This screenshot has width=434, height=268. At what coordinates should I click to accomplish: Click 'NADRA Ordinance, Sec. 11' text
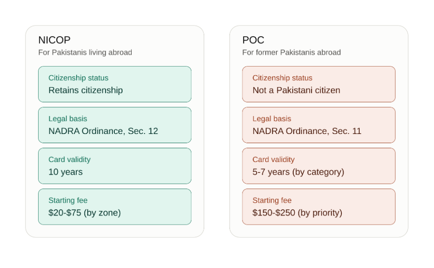[x=307, y=131]
